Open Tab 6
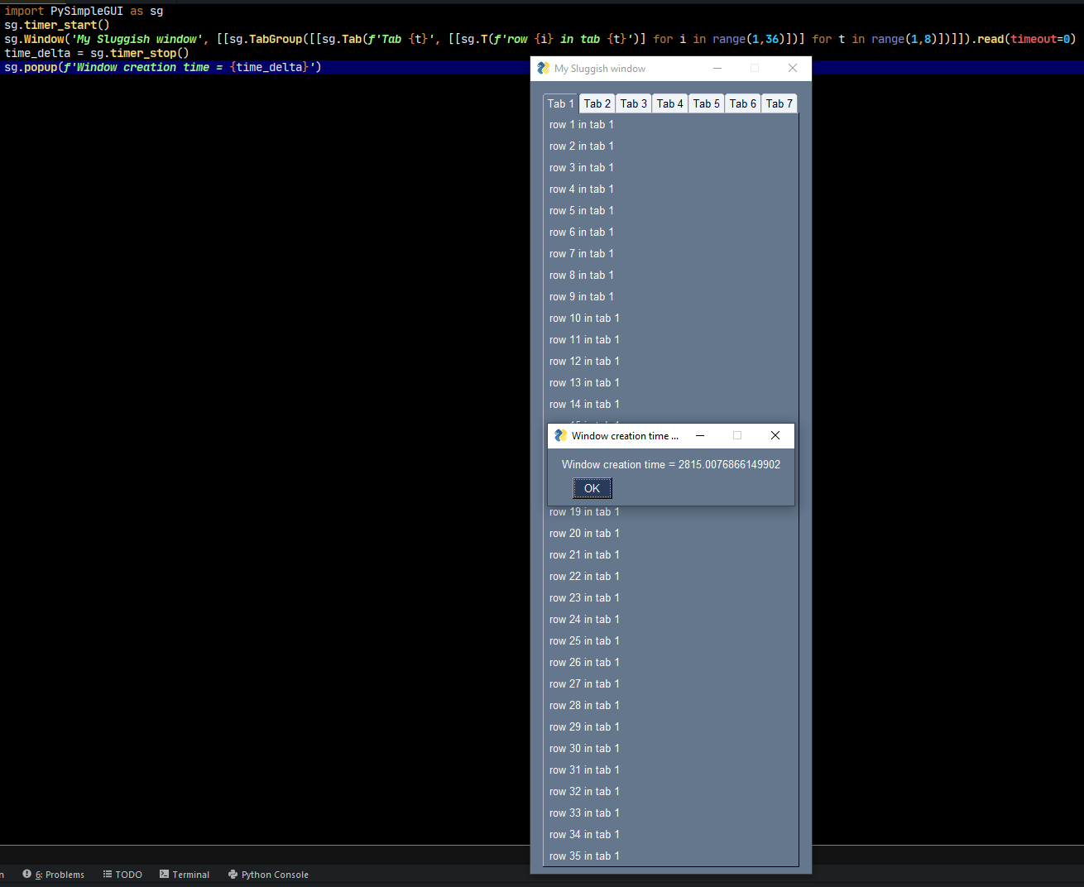The width and height of the screenshot is (1084, 887). (x=742, y=103)
